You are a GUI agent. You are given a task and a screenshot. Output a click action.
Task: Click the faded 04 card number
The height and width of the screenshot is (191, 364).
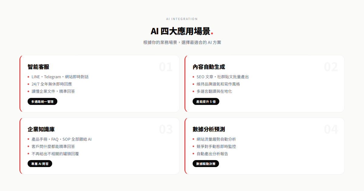tap(331, 129)
